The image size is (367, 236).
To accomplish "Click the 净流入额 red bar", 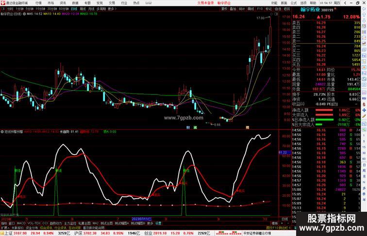I will (324, 110).
